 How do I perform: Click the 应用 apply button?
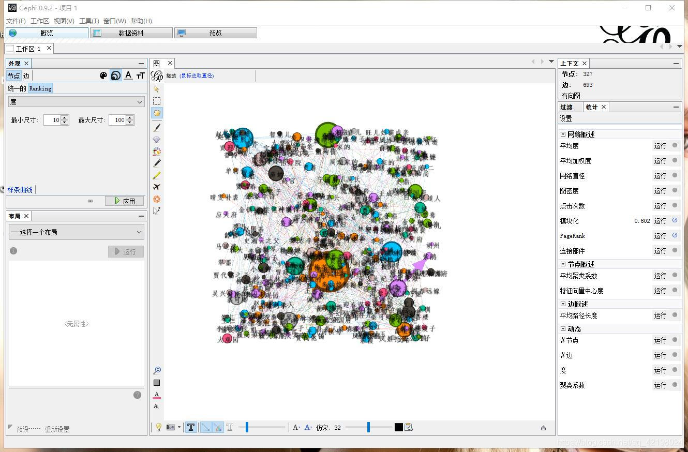click(125, 201)
